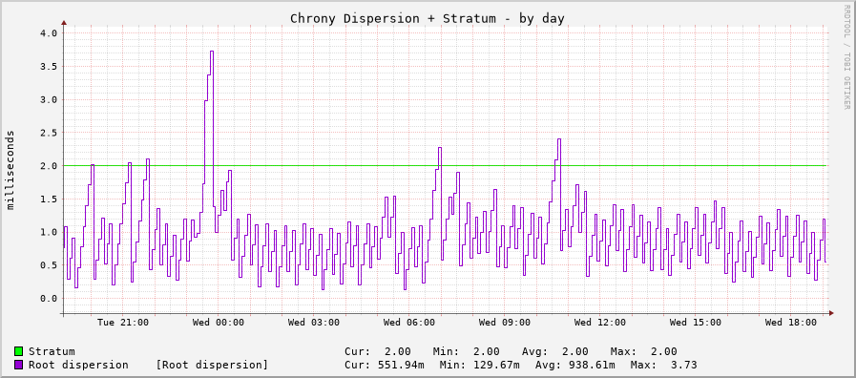Click the 'Wed 18:00' x-axis label
Screen dimensions: 856x378
click(791, 323)
